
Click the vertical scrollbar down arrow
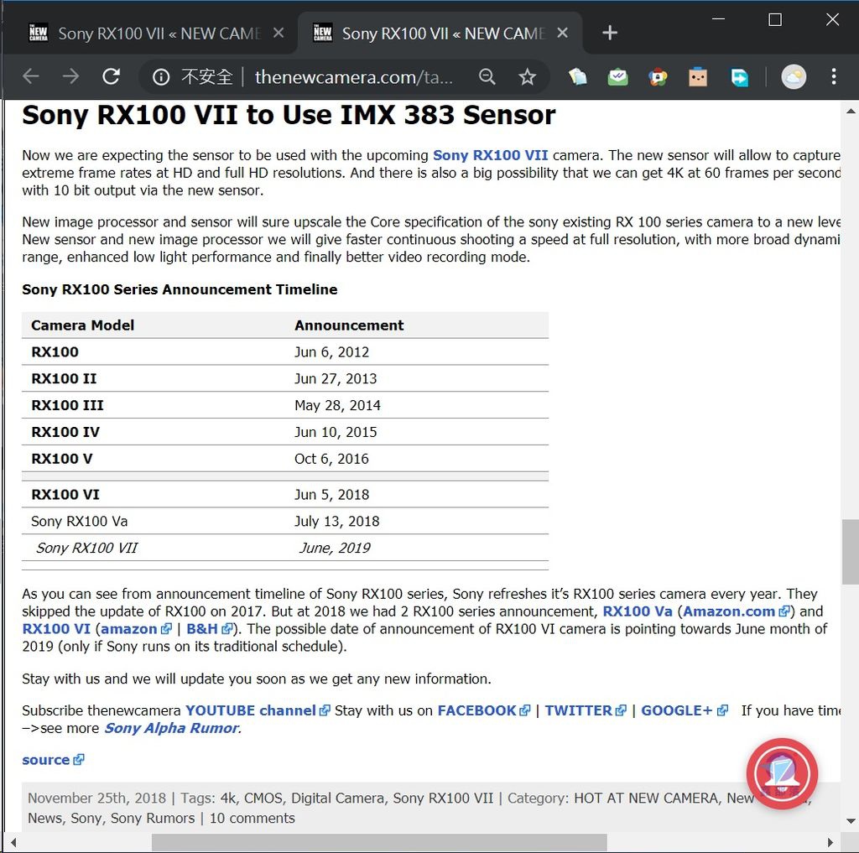click(x=851, y=821)
